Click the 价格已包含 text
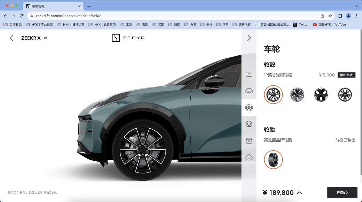Viewport: 362px width, 202px height. (345, 140)
